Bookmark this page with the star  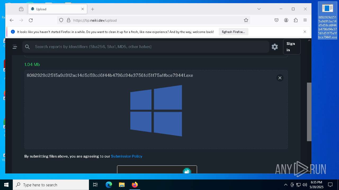pos(246,20)
